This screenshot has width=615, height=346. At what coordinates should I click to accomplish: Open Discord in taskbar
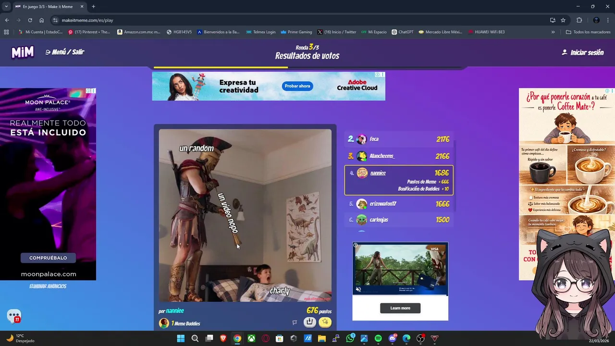(x=393, y=338)
